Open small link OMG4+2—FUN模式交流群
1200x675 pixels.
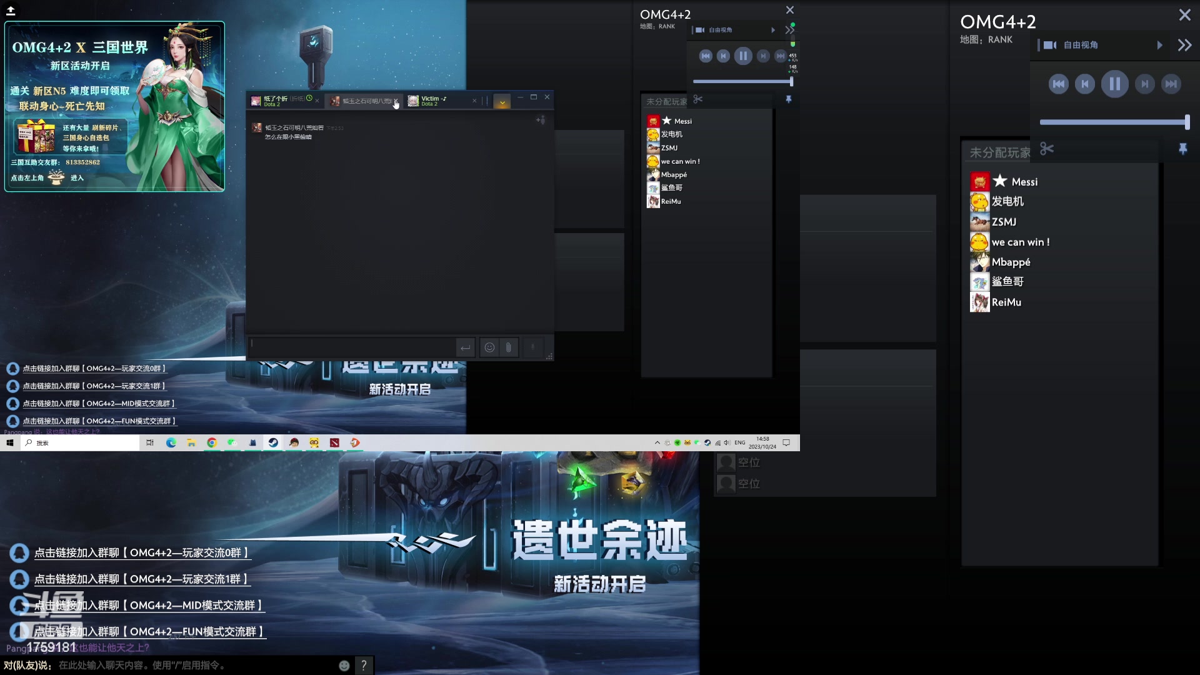tap(99, 421)
